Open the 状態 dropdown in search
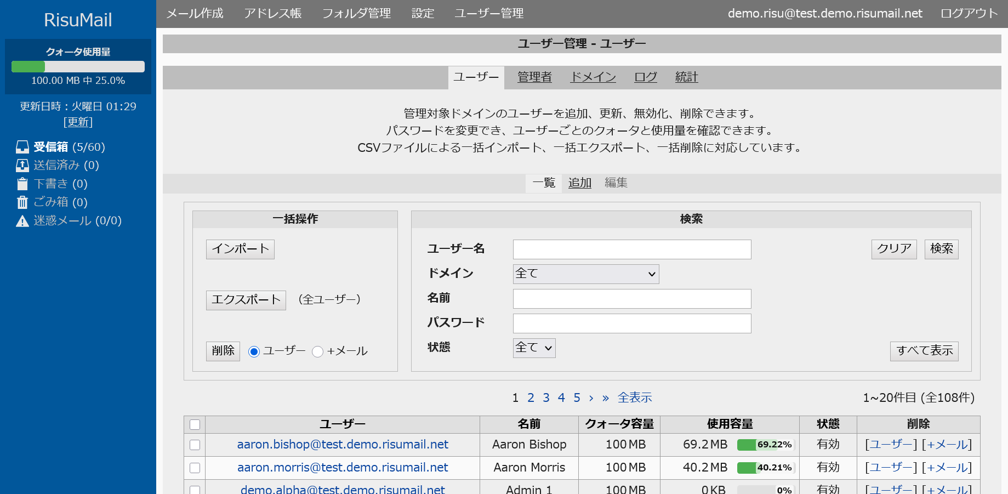This screenshot has width=1008, height=494. pos(534,348)
